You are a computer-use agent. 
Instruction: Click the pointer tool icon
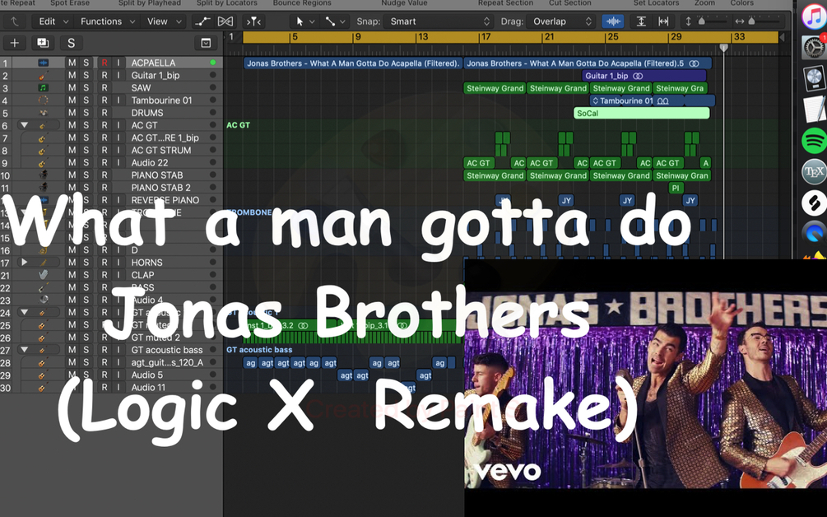pyautogui.click(x=300, y=21)
